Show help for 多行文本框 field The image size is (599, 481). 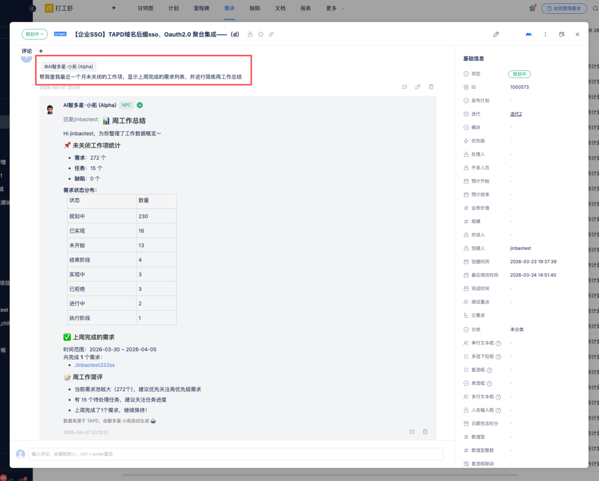click(498, 397)
